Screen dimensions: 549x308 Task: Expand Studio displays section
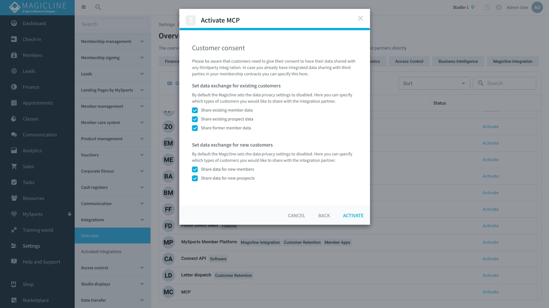click(x=113, y=284)
